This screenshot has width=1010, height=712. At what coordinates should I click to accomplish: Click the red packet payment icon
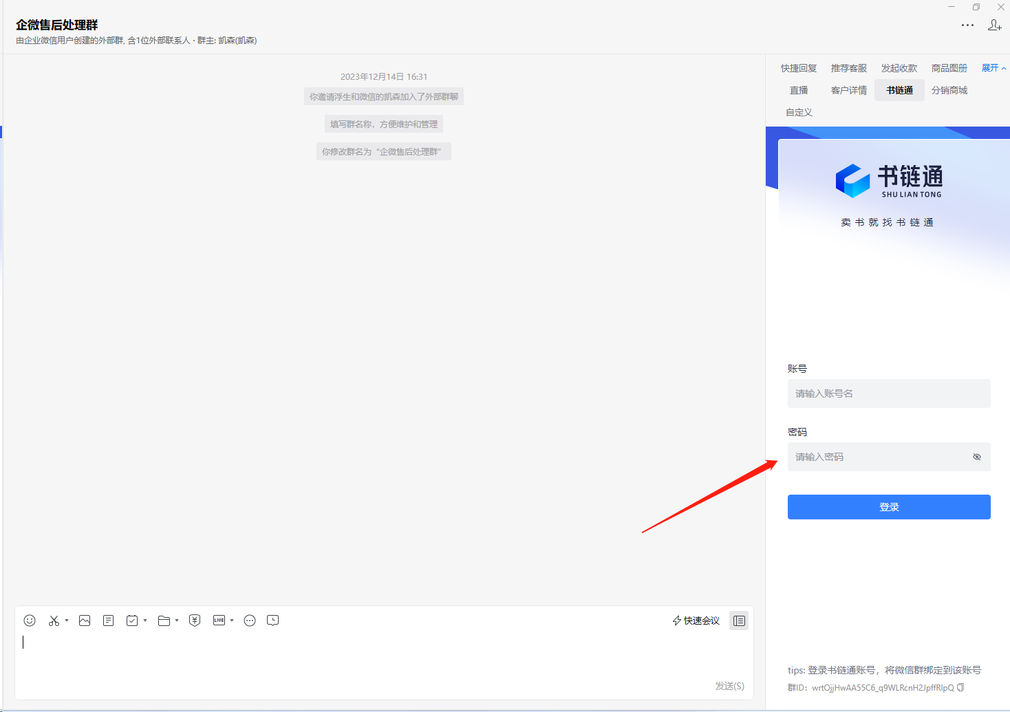[x=195, y=621]
